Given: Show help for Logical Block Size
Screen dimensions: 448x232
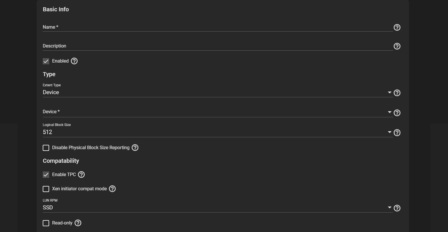Looking at the screenshot, I should pyautogui.click(x=397, y=133).
